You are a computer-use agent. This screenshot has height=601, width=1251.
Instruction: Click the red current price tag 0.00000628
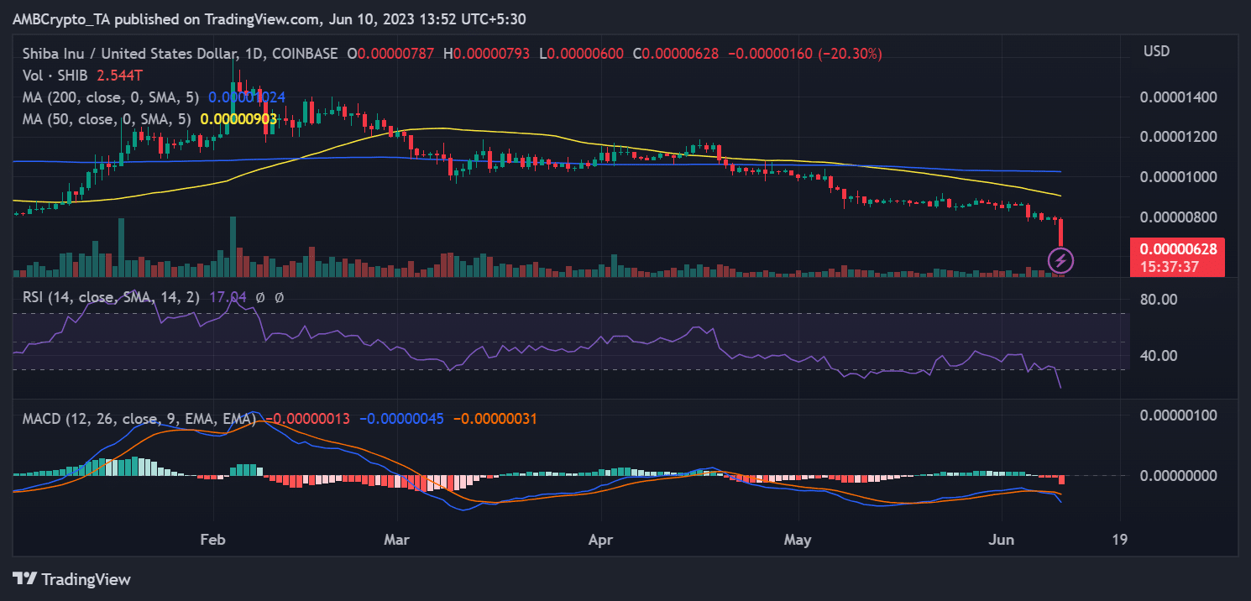pos(1177,249)
